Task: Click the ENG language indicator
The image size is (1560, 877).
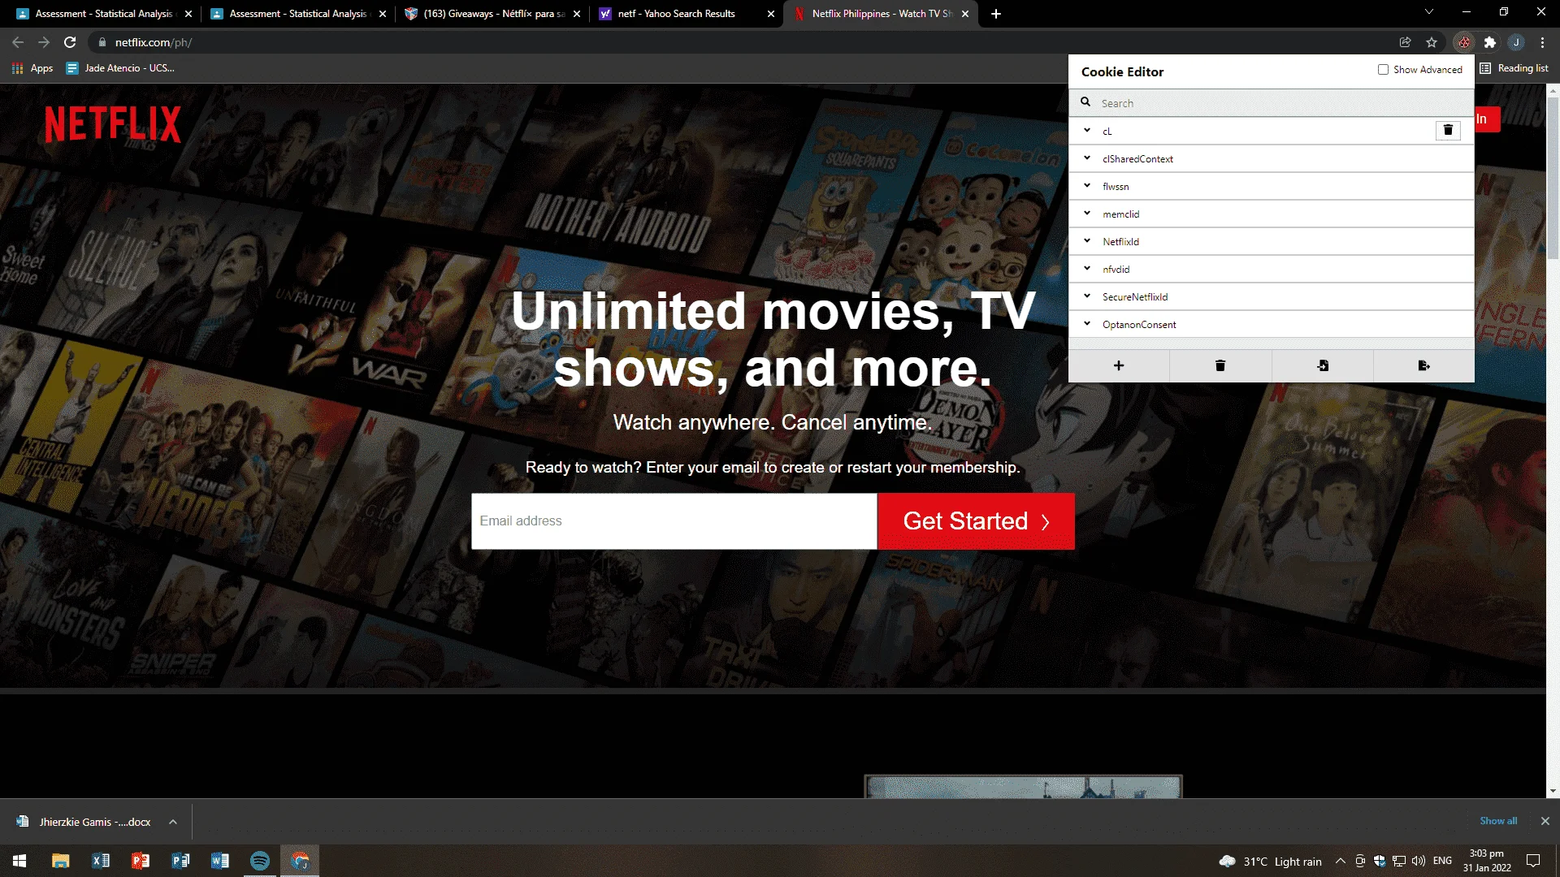Action: 1442,861
